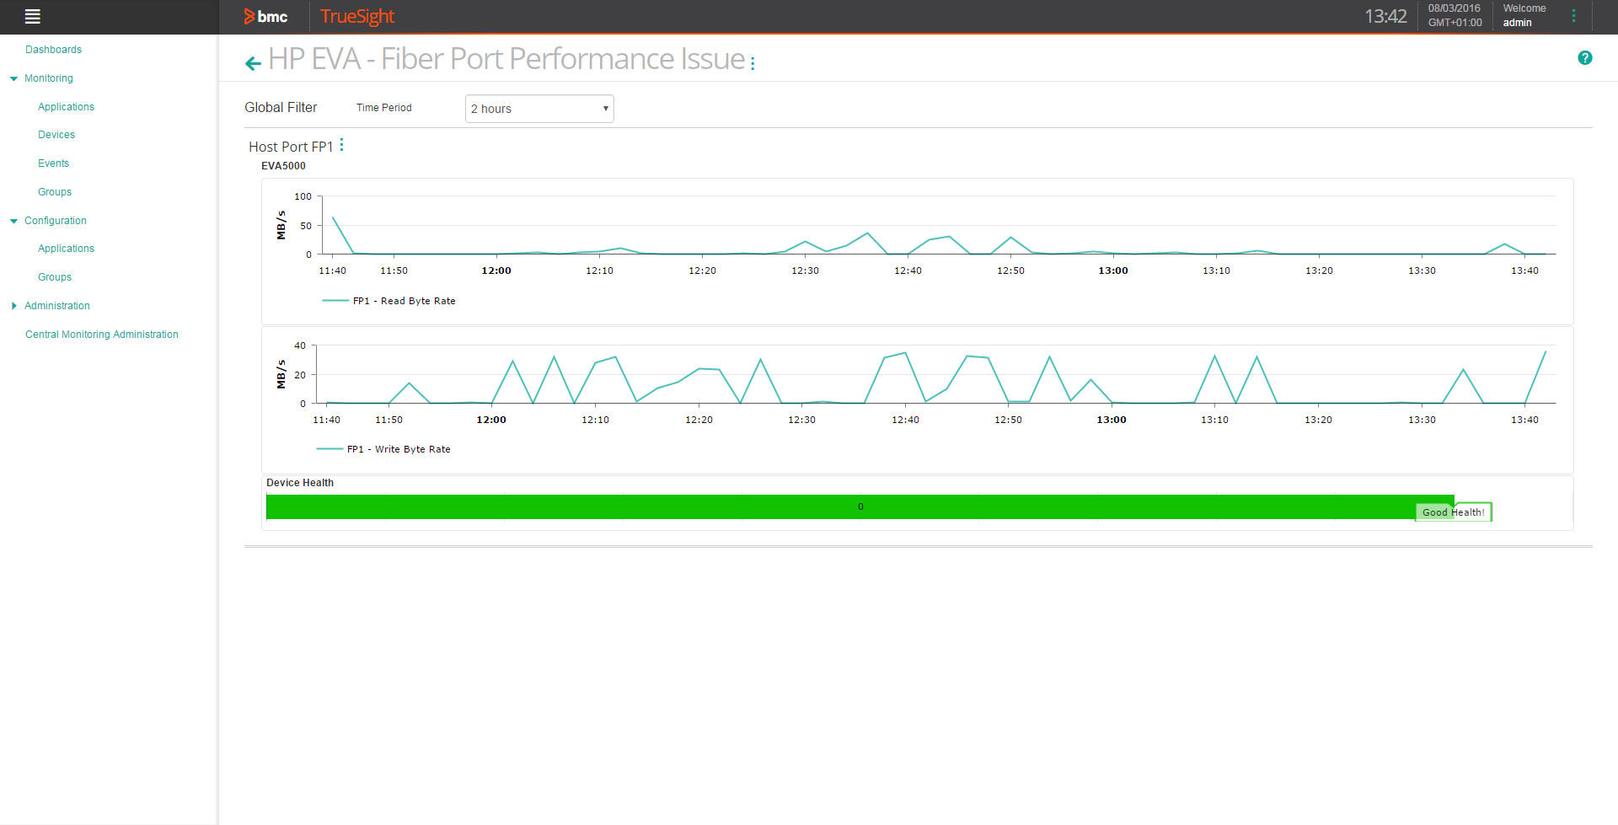Click the Welcome admin user text
Viewport: 1618px width, 825px height.
(1524, 15)
